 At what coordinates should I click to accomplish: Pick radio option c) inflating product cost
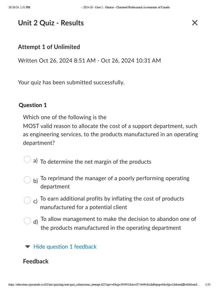(x=27, y=200)
